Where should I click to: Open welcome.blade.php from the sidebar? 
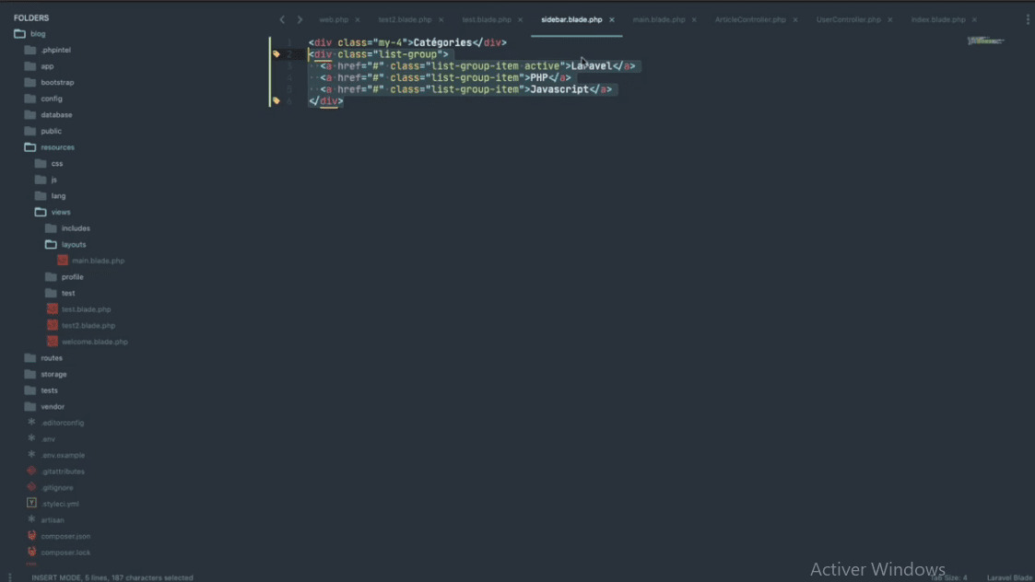point(94,342)
